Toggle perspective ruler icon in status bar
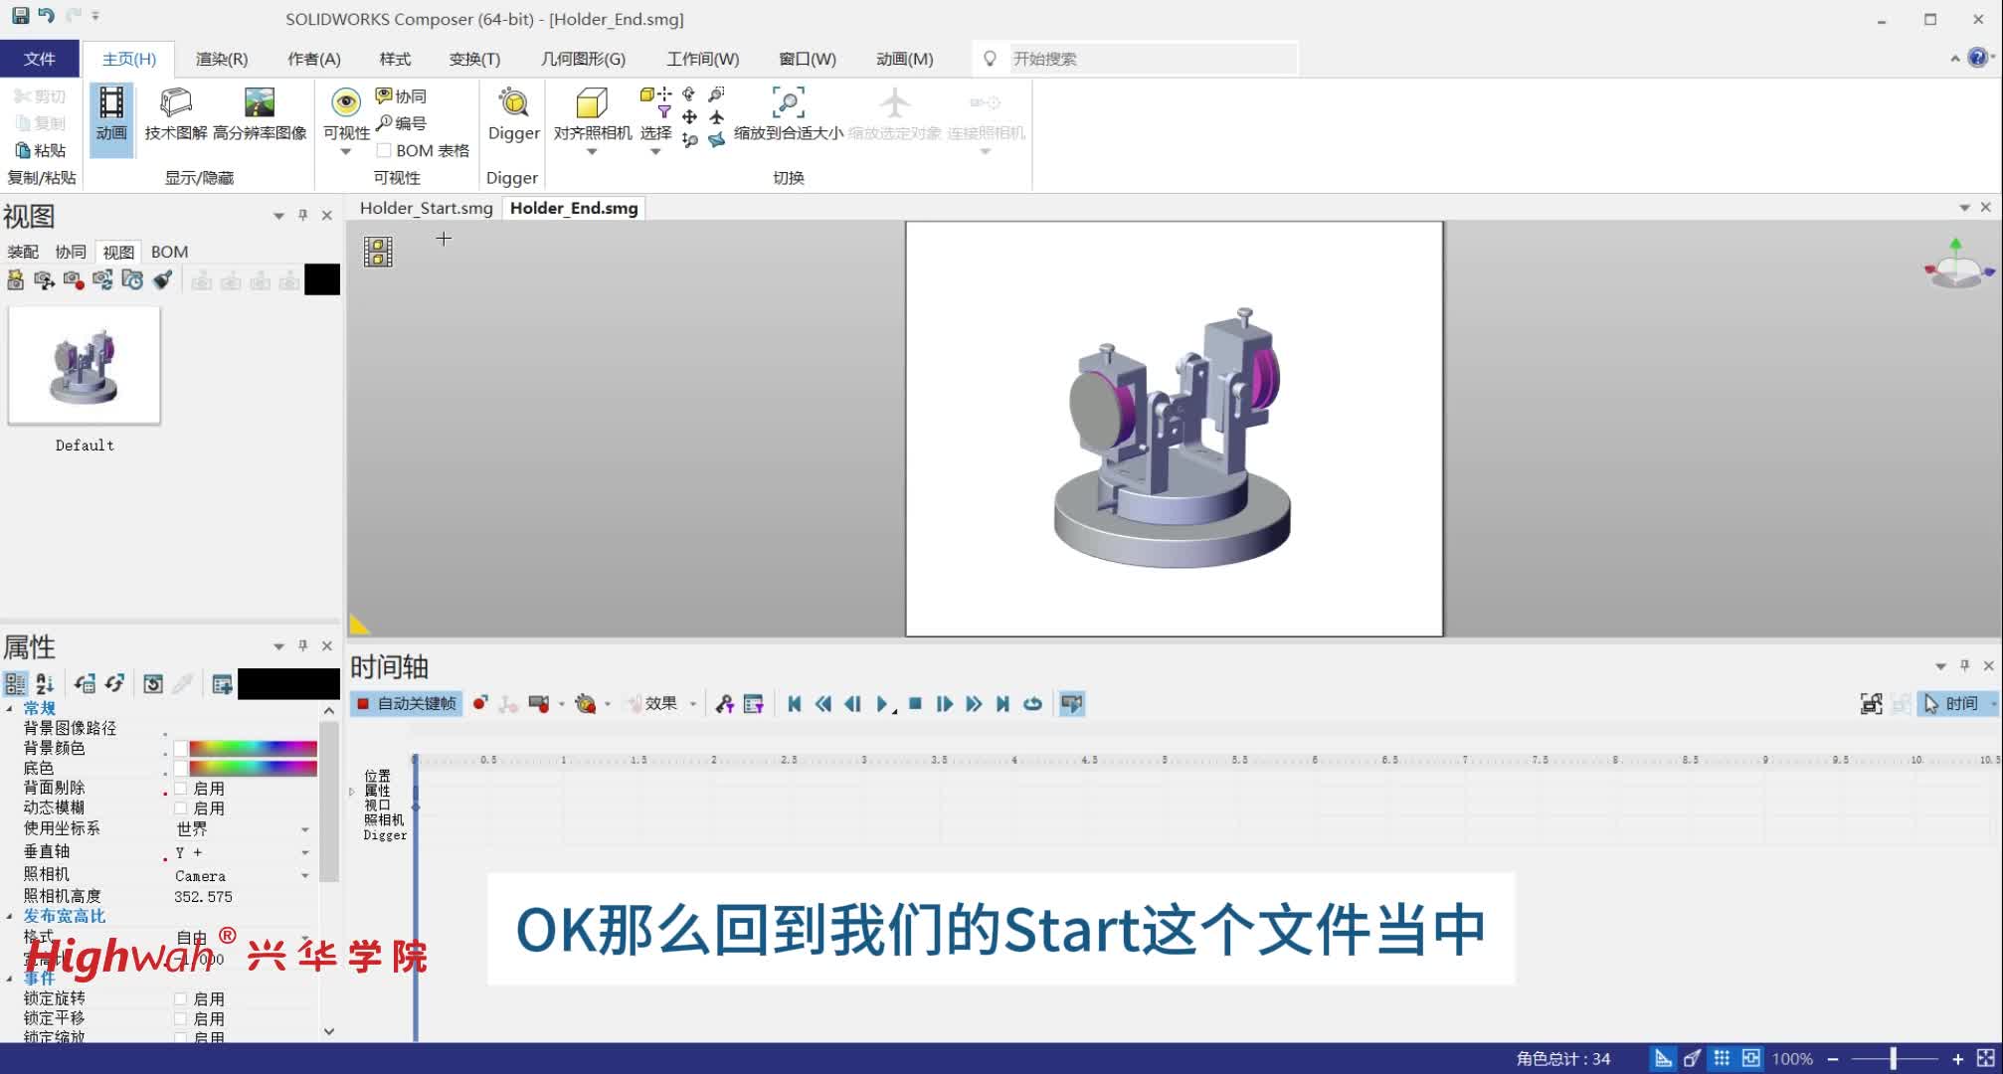2003x1074 pixels. pyautogui.click(x=1663, y=1058)
